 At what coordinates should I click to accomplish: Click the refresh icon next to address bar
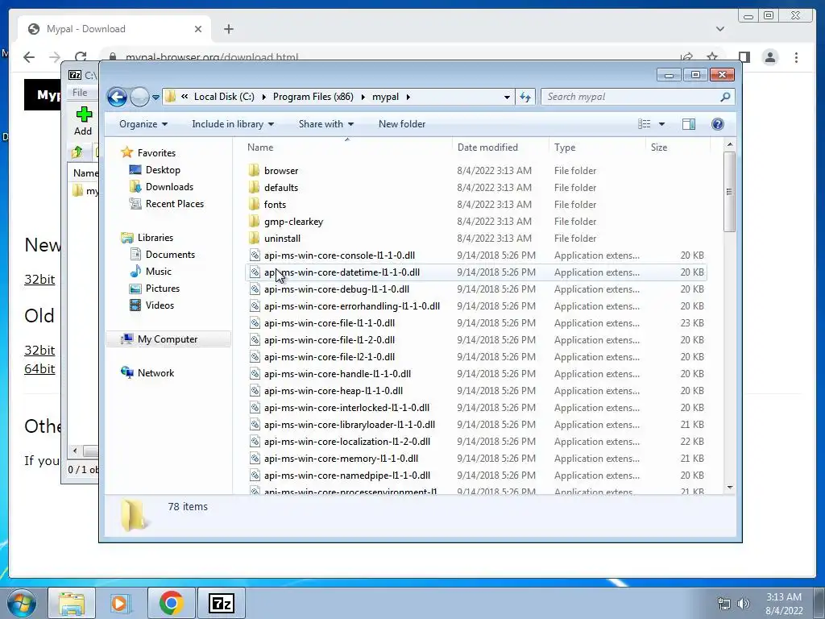click(x=525, y=97)
